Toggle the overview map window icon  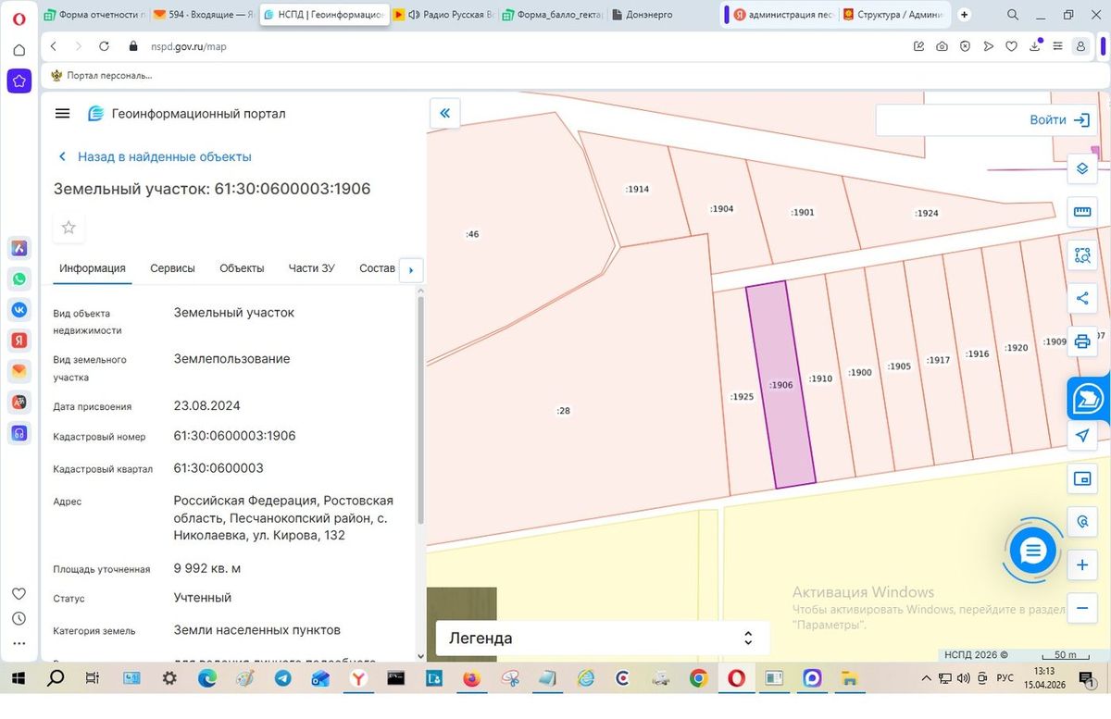(x=1082, y=478)
